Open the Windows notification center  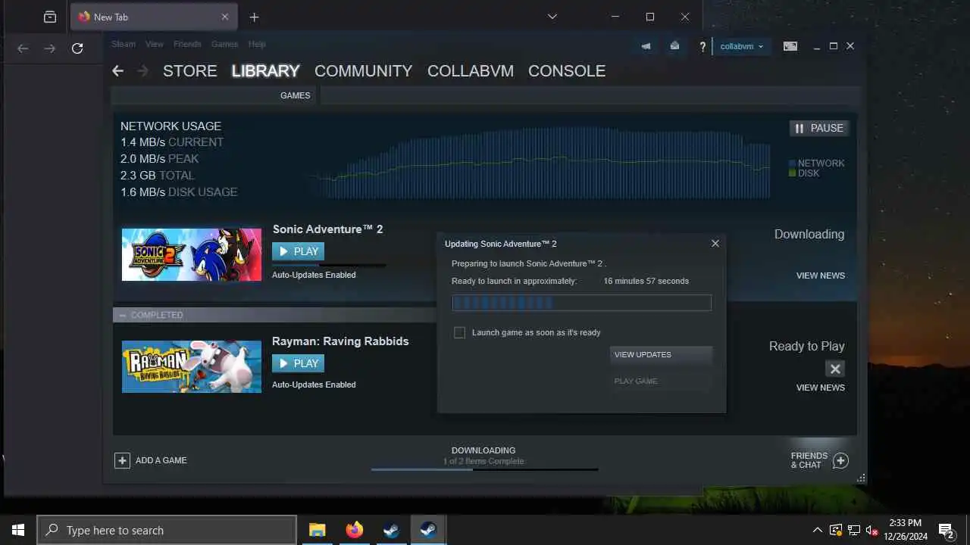946,530
